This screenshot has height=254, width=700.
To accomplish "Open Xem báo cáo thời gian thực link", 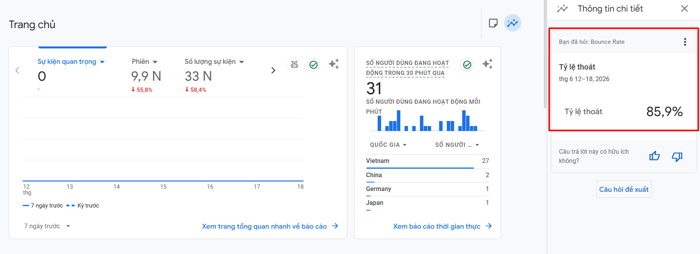I will 443,226.
